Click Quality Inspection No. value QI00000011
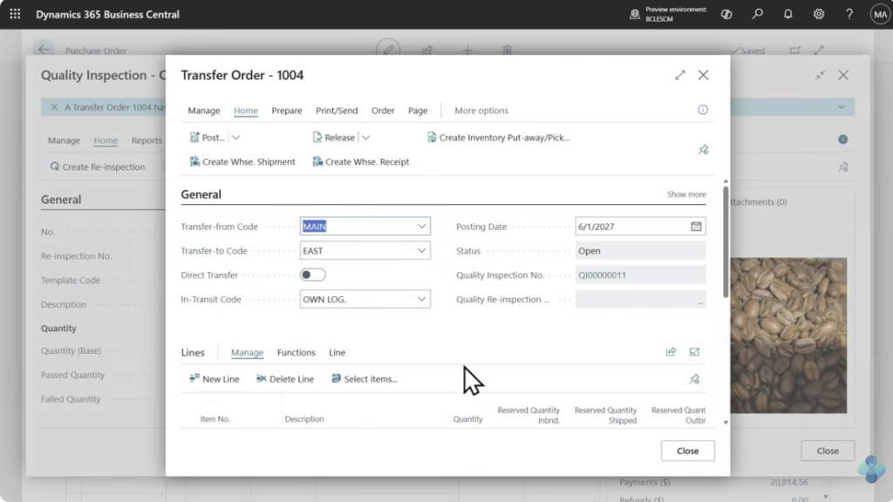 pyautogui.click(x=602, y=275)
